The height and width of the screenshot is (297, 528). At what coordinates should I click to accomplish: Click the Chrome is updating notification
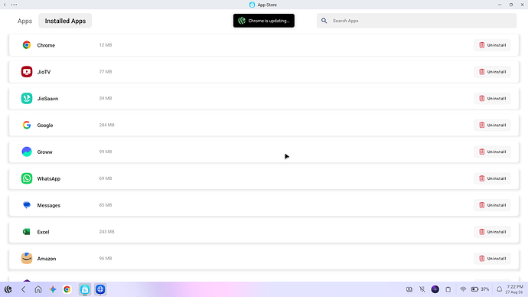(x=264, y=21)
